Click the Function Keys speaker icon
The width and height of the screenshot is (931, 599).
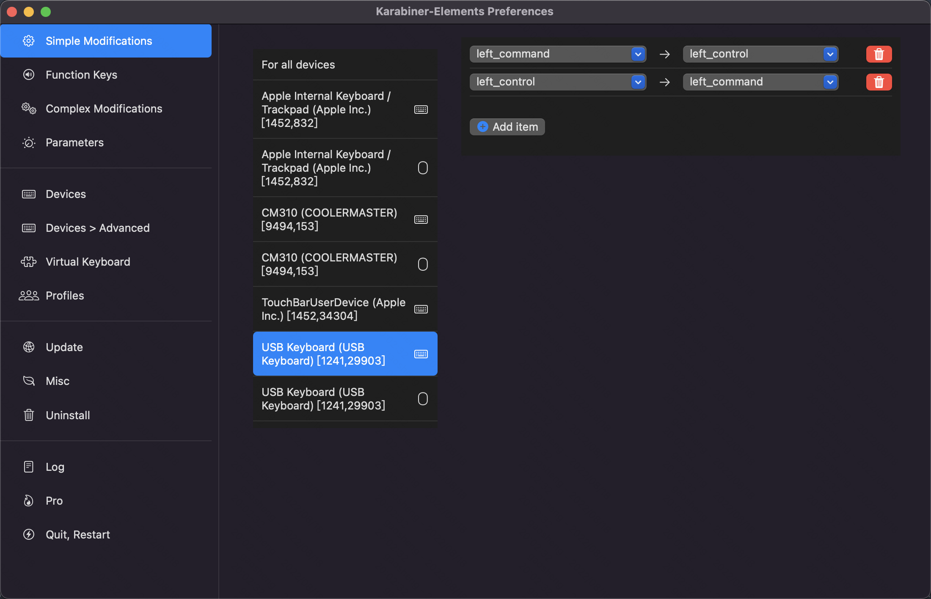(x=29, y=75)
